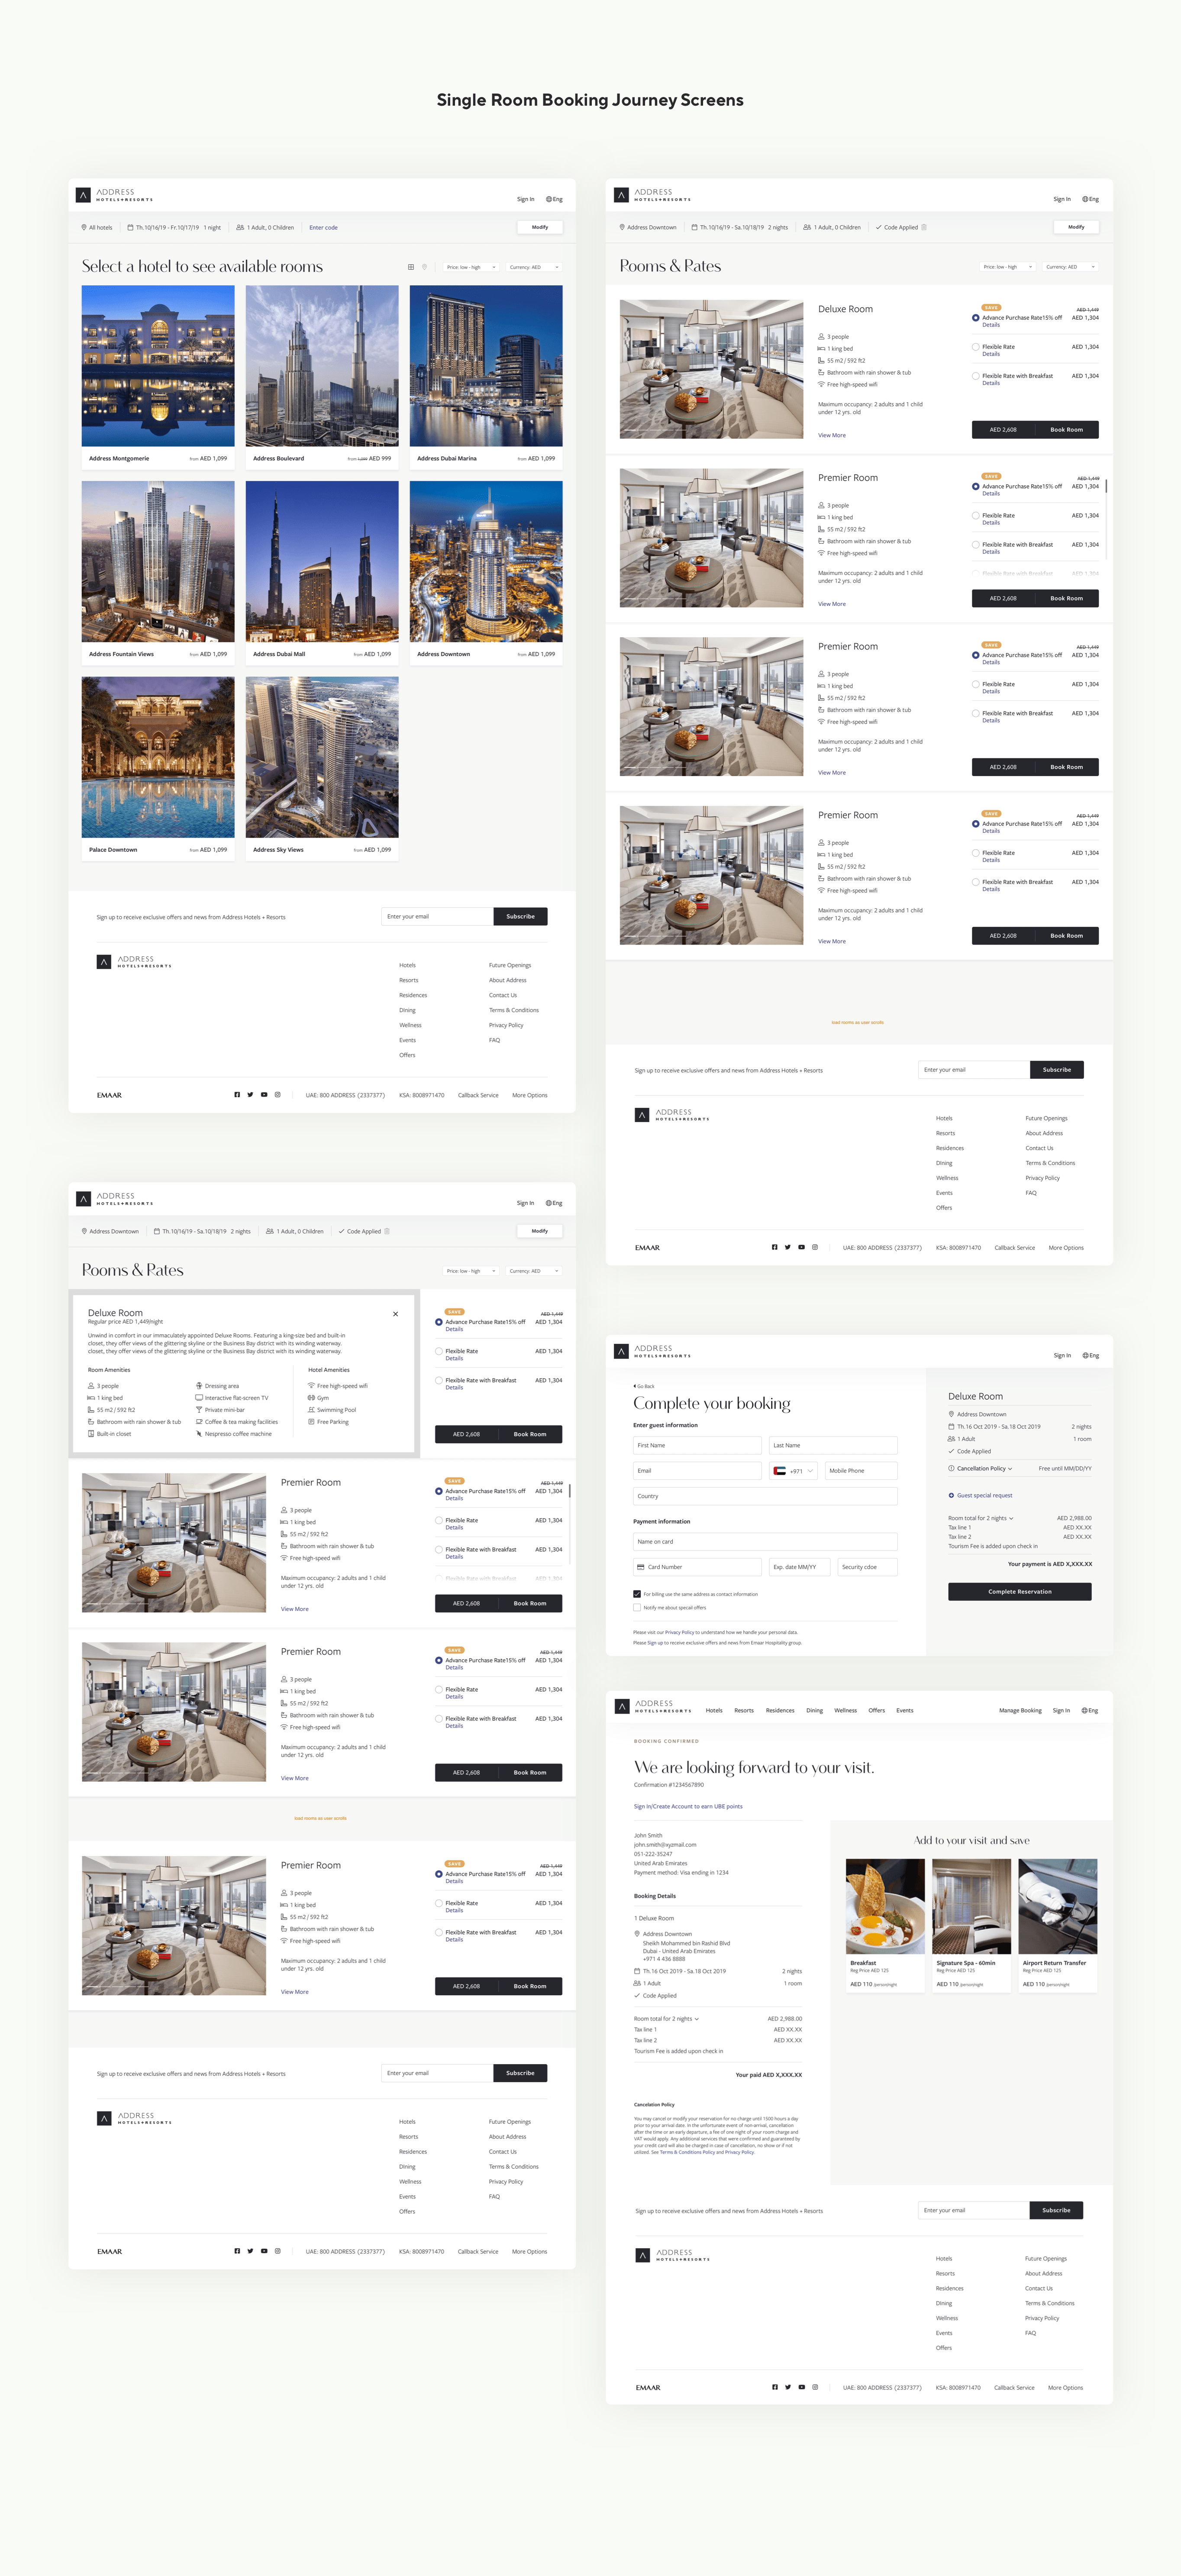Click UAE flag in phone code field
The height and width of the screenshot is (2576, 1181).
pos(780,1471)
